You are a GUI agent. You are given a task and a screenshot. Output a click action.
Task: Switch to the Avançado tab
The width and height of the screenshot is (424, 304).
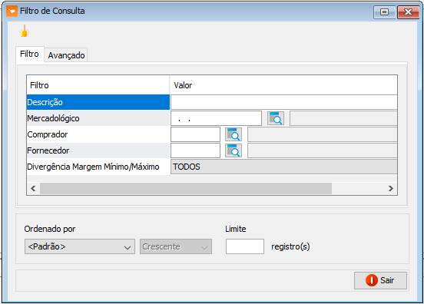[66, 55]
